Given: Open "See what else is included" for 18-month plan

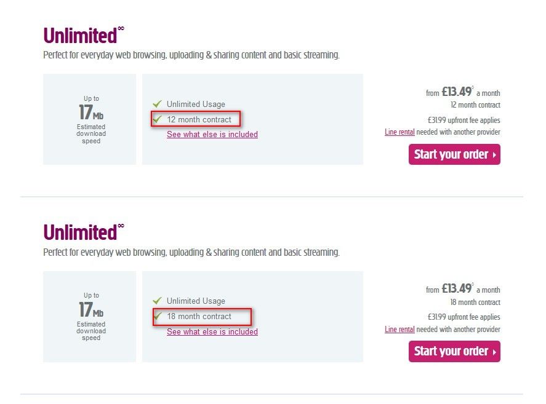Looking at the screenshot, I should point(212,331).
